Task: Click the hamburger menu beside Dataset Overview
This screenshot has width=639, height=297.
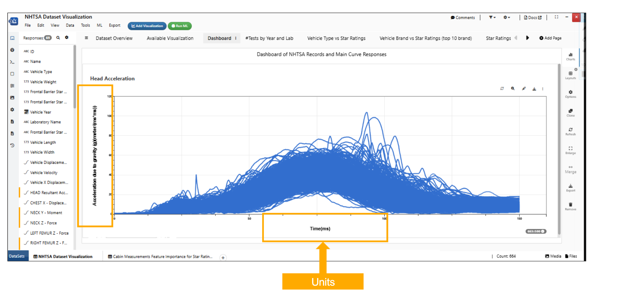Action: point(86,38)
